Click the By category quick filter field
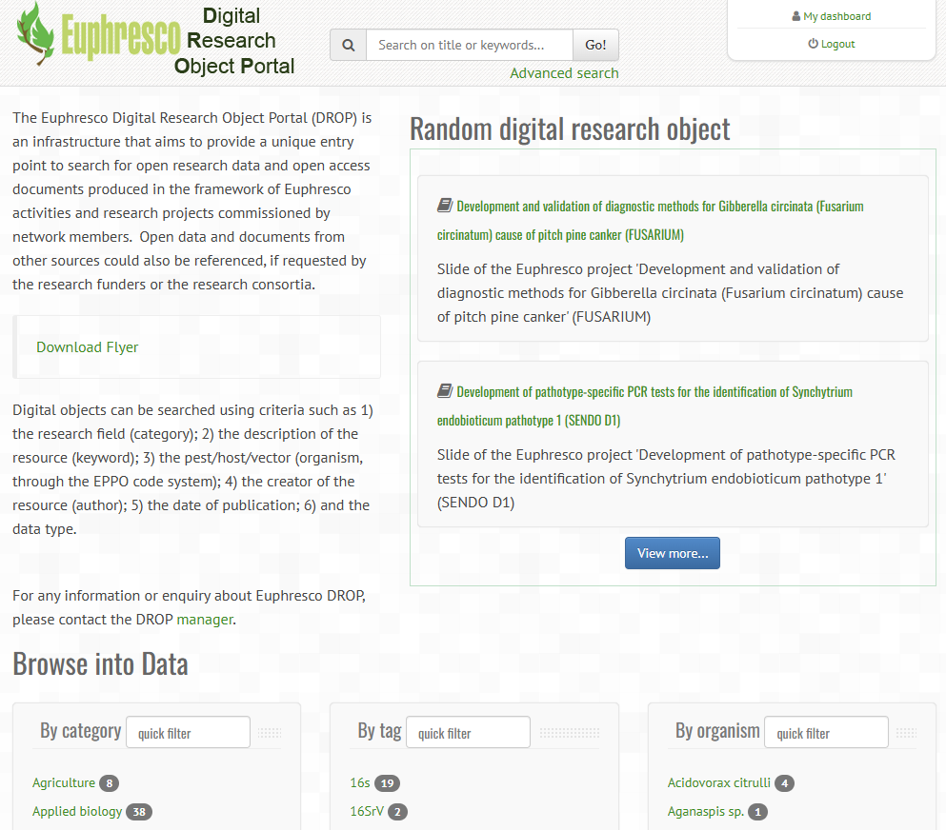Screen dimensions: 946x830 pos(188,733)
